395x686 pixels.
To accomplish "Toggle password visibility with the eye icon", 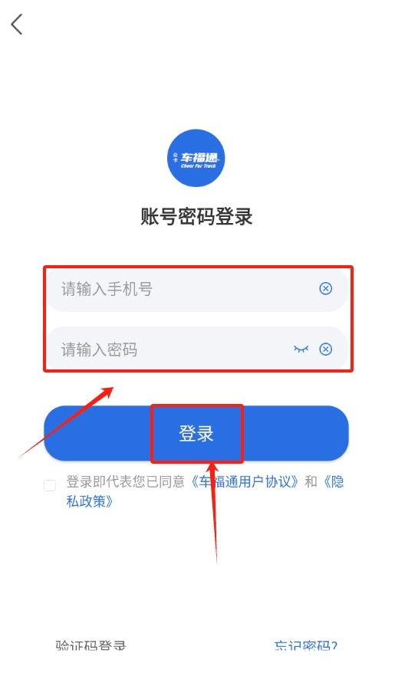I will 301,349.
